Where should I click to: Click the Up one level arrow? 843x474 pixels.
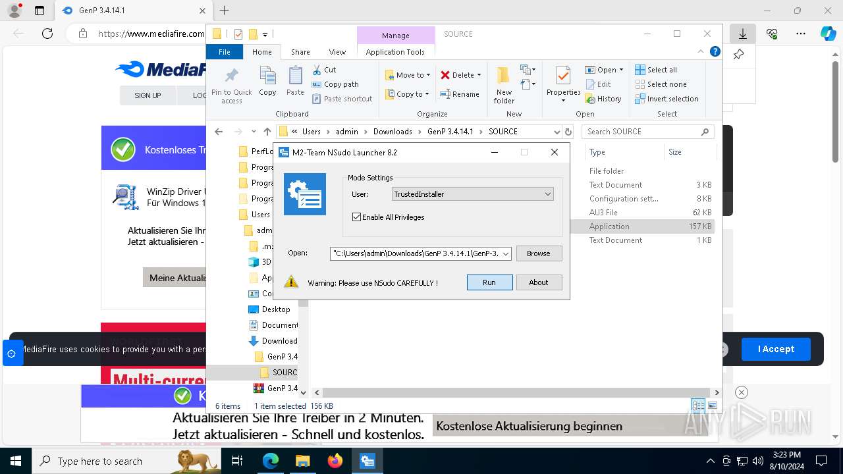[267, 132]
